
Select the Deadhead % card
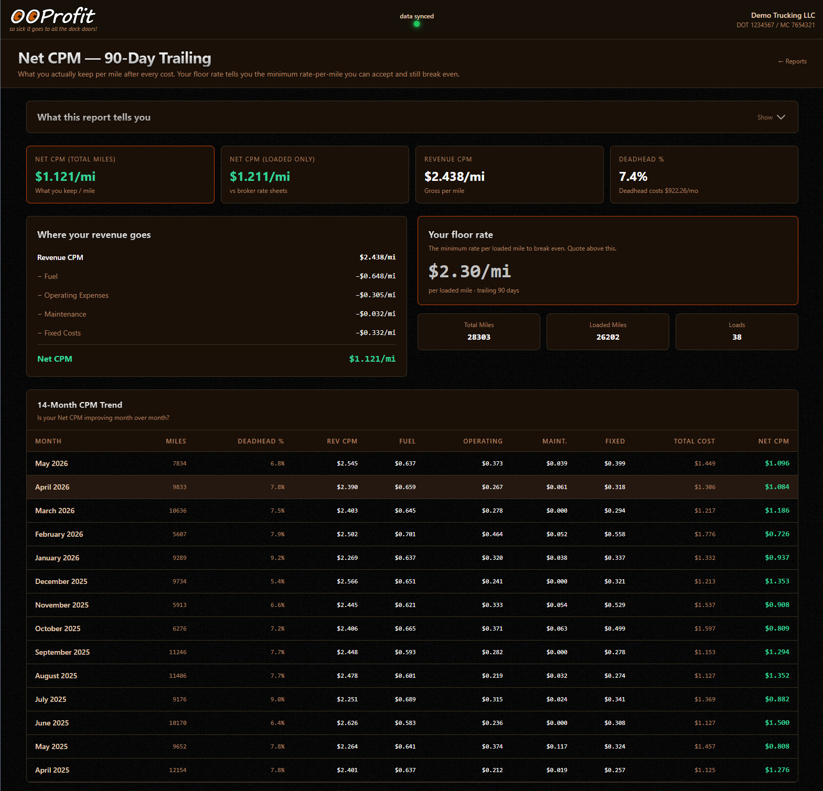(704, 175)
